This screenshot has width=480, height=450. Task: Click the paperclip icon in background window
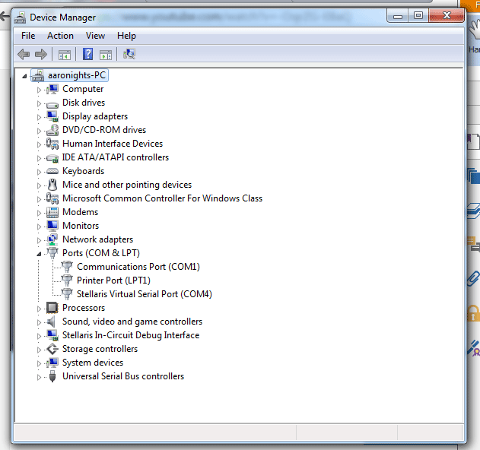pos(473,278)
